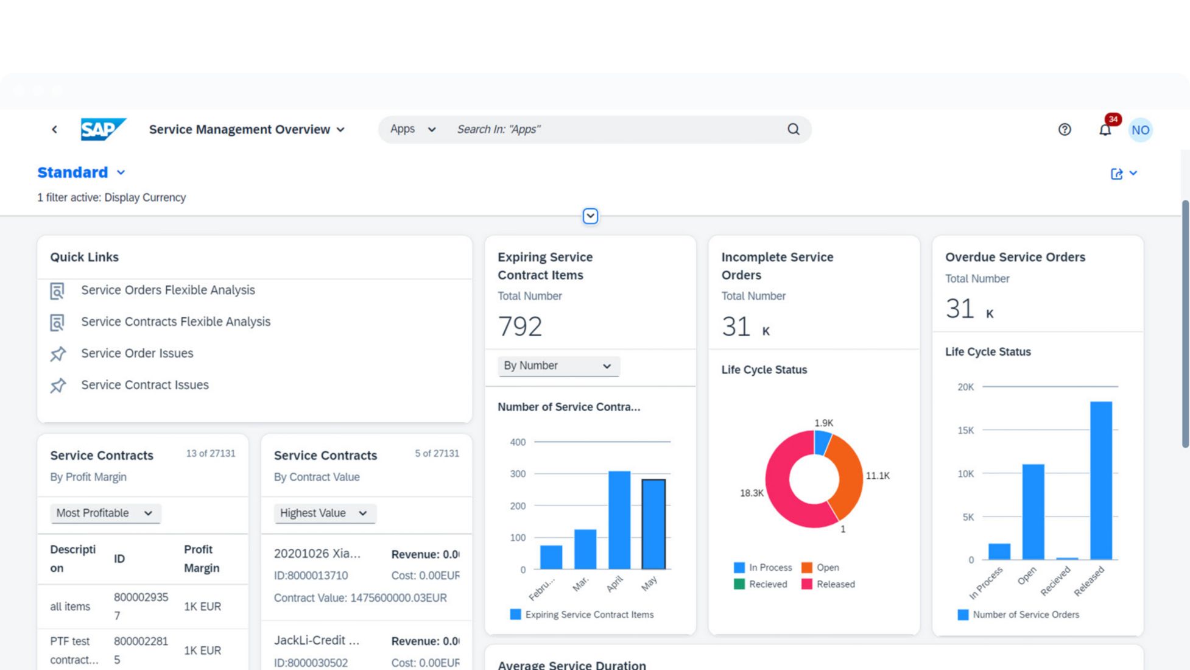Open the Highest Value dropdown

pos(324,513)
